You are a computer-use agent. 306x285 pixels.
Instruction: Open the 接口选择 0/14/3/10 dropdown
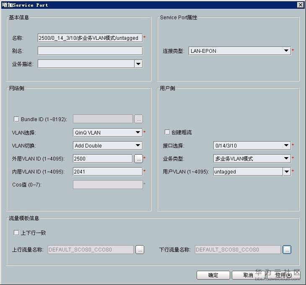[252, 145]
